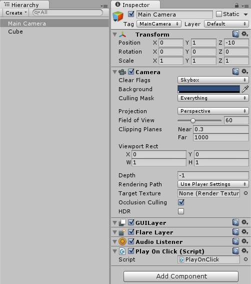The height and width of the screenshot is (284, 251).
Task: Open Flare Layer gear settings menu
Action: point(244,232)
